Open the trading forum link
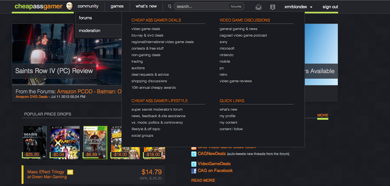This screenshot has width=390, height=186. pos(137,61)
